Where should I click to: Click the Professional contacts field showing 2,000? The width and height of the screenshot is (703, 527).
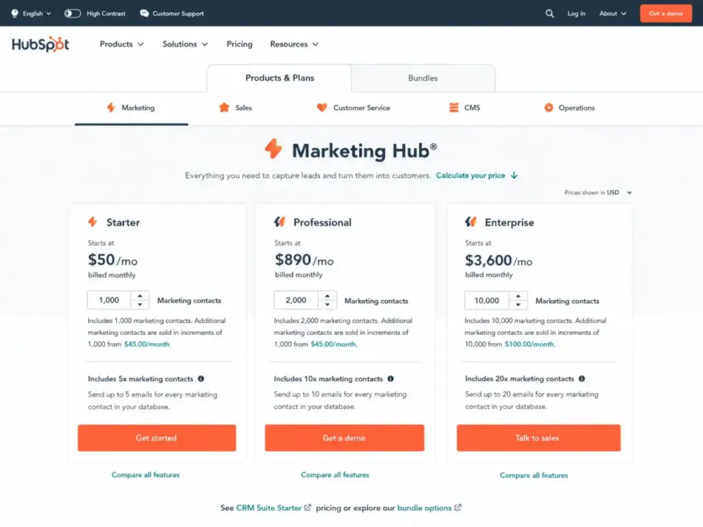296,301
